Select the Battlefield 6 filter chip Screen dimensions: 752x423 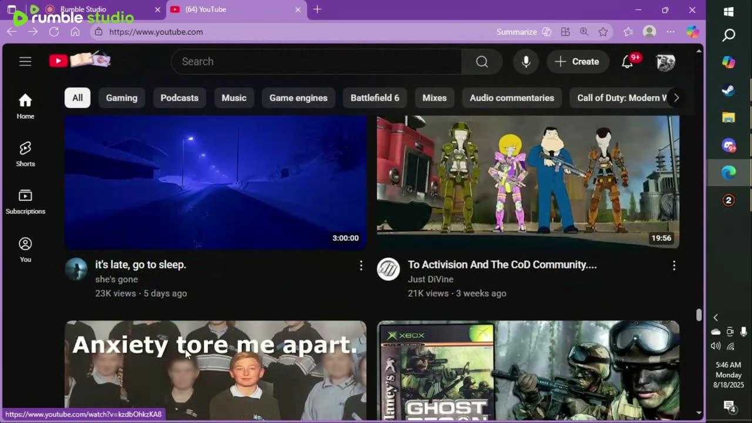(375, 98)
